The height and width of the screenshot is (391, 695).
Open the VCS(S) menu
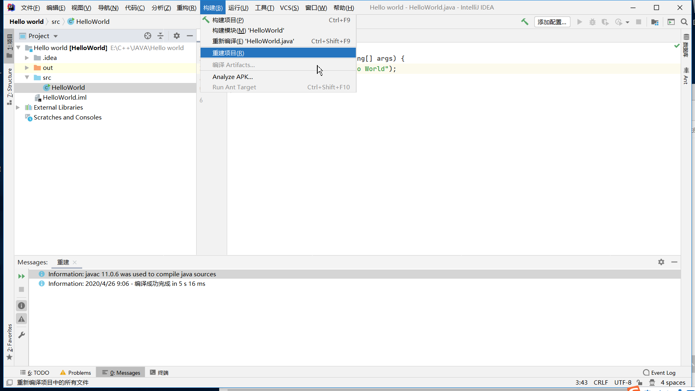click(289, 8)
